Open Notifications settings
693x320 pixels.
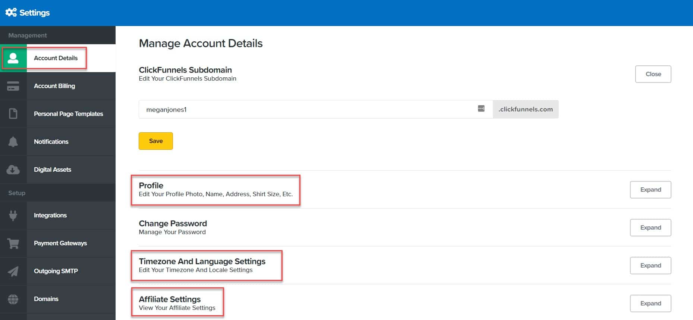coord(58,142)
